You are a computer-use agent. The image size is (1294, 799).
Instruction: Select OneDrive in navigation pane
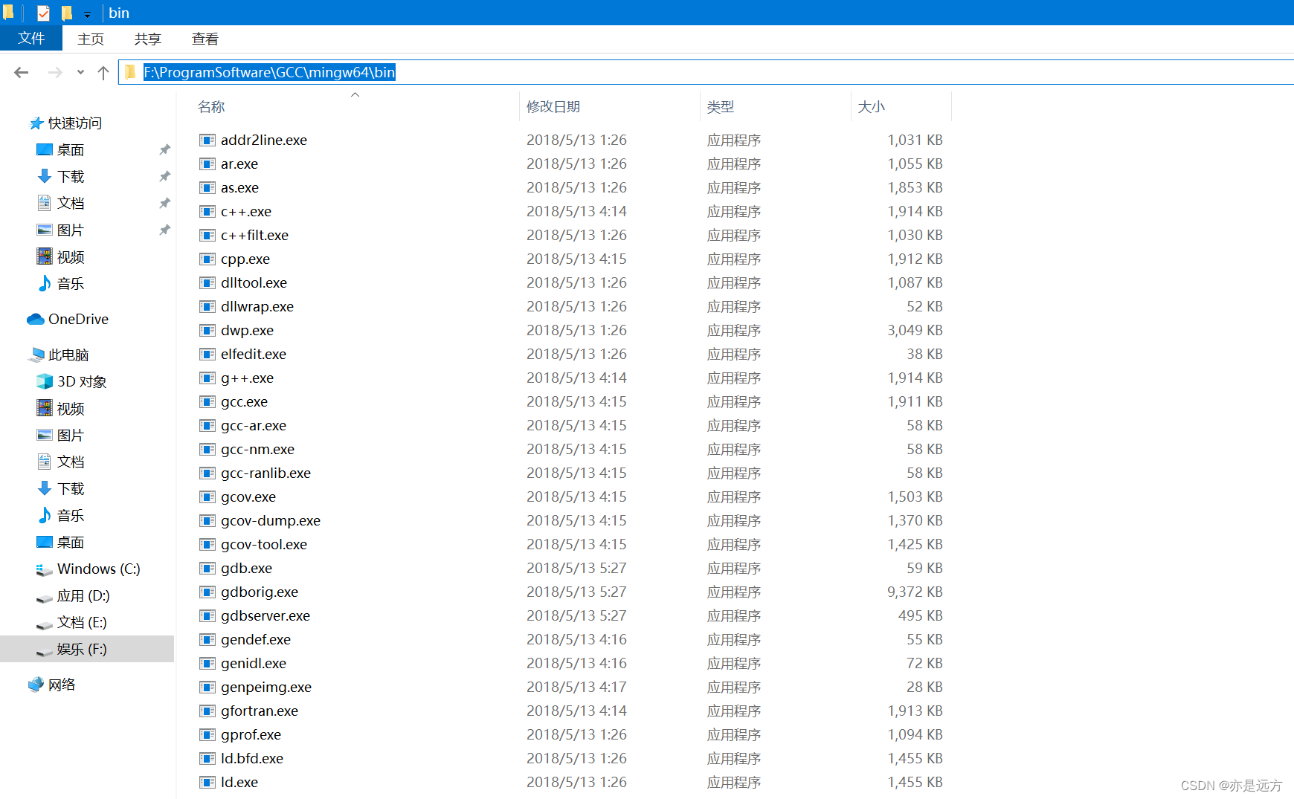click(x=68, y=319)
